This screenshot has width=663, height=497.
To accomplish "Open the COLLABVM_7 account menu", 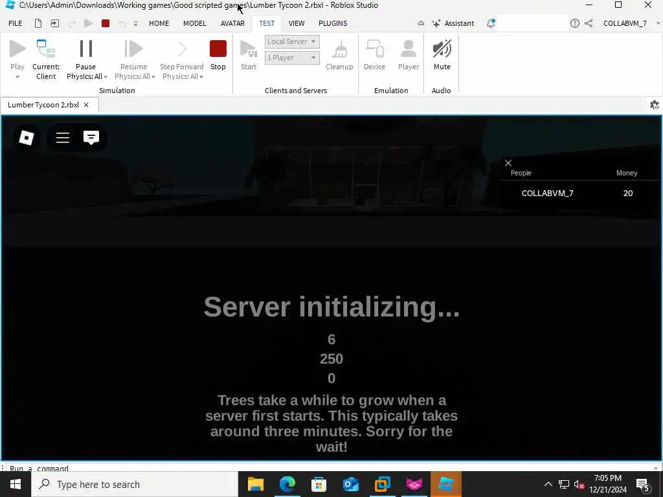I will pyautogui.click(x=631, y=23).
